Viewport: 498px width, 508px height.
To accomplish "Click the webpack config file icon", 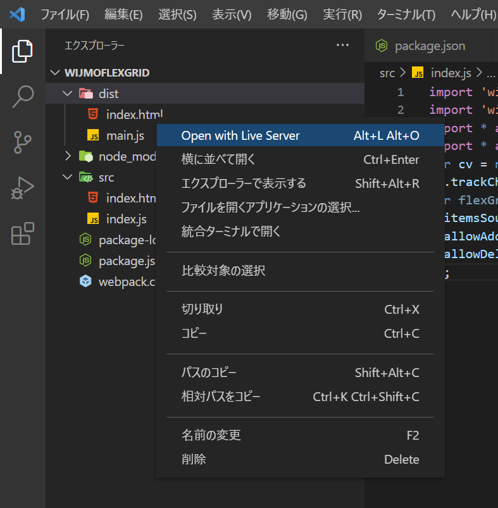I will click(85, 282).
